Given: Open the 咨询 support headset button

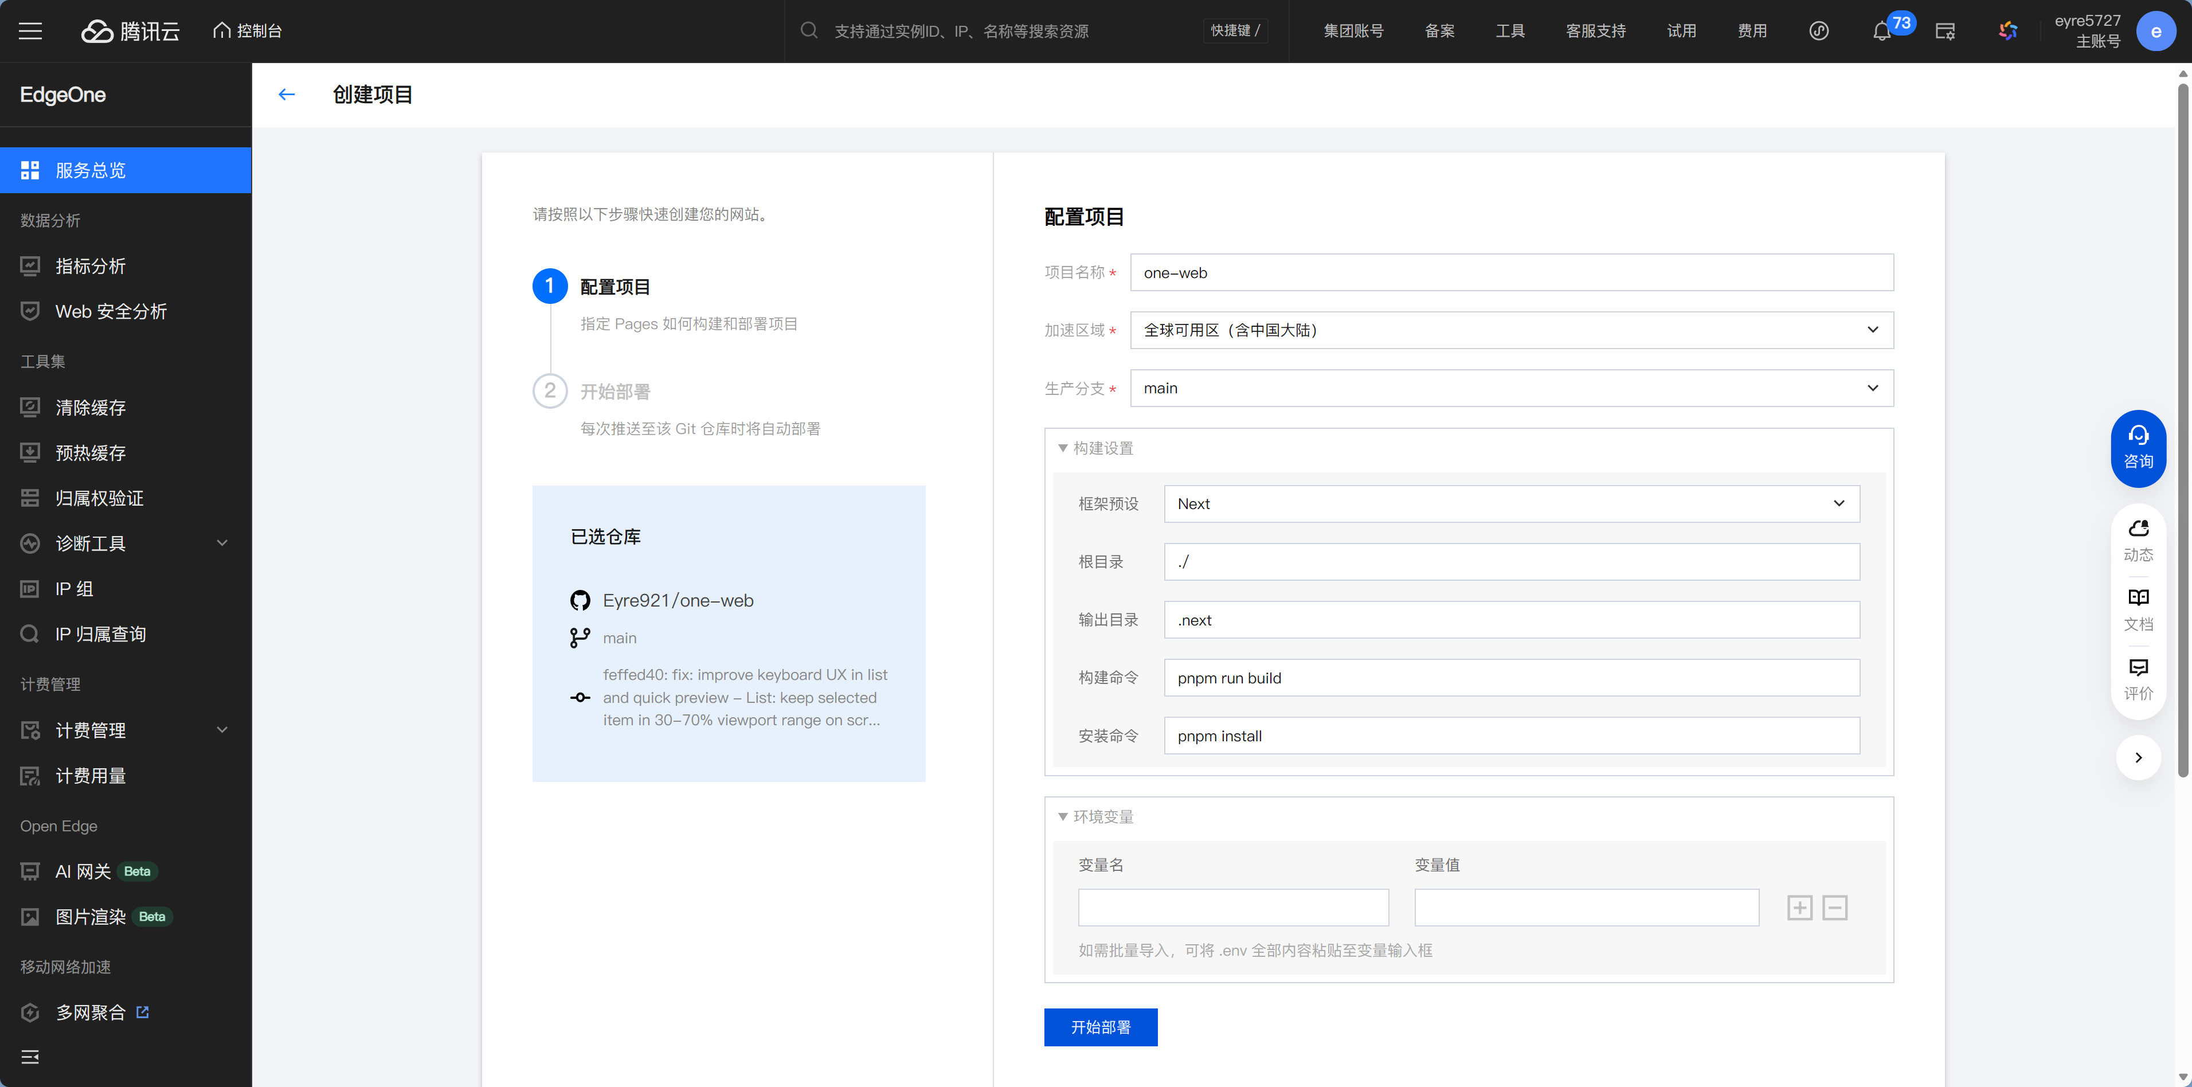Looking at the screenshot, I should [x=2138, y=448].
